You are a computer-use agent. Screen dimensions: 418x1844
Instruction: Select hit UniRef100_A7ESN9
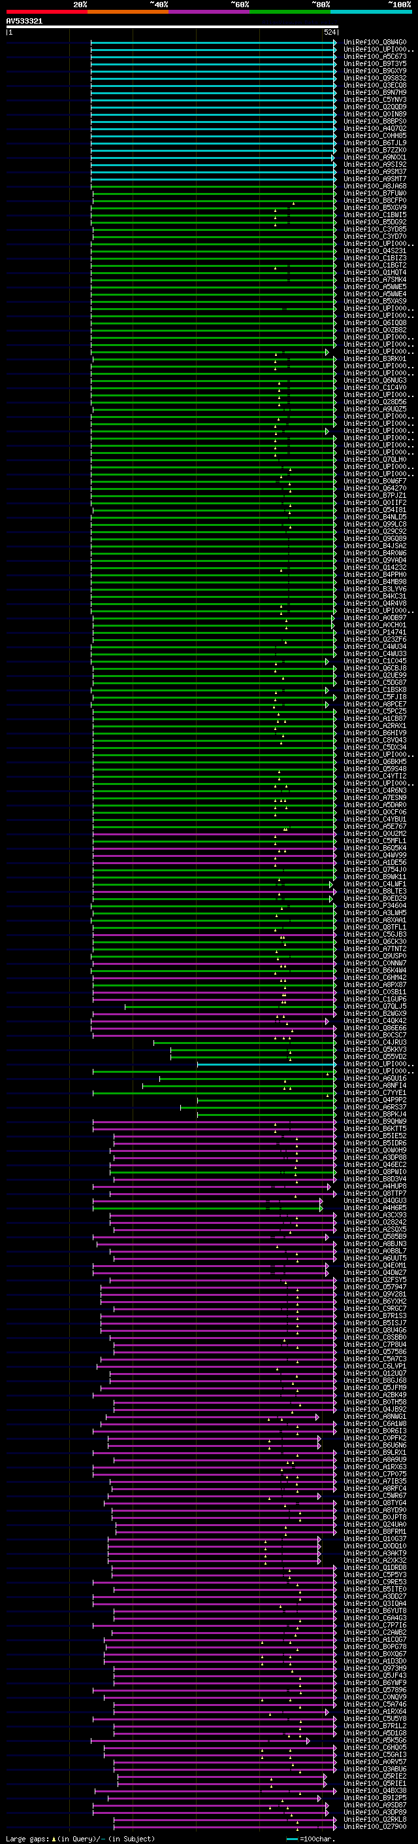(374, 797)
